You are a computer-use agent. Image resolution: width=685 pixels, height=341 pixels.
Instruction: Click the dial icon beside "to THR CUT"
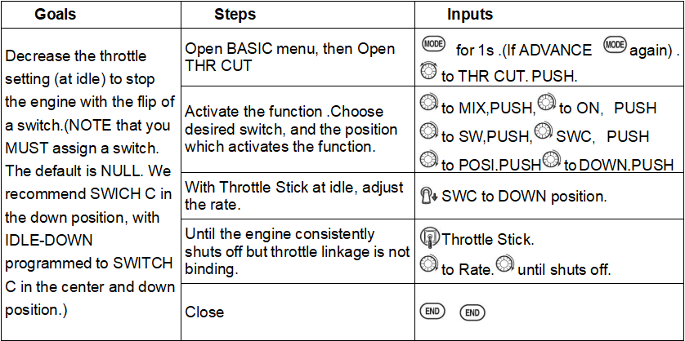(x=428, y=72)
